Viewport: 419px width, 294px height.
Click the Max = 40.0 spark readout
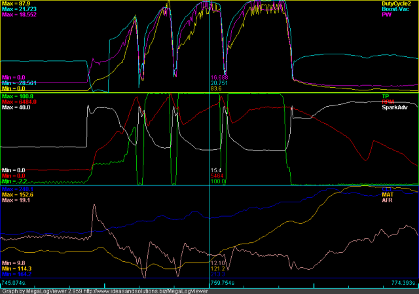coord(18,107)
